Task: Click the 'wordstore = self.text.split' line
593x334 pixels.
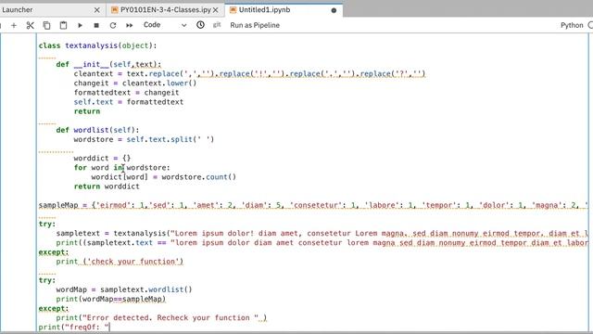Action: [x=144, y=139]
